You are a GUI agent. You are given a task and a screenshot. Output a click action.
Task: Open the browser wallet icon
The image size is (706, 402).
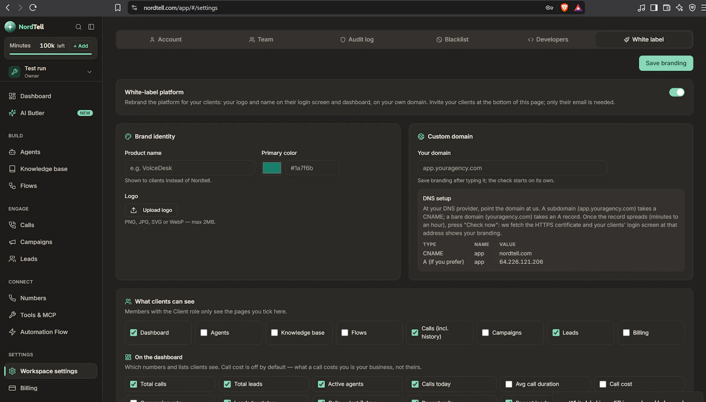tap(666, 8)
